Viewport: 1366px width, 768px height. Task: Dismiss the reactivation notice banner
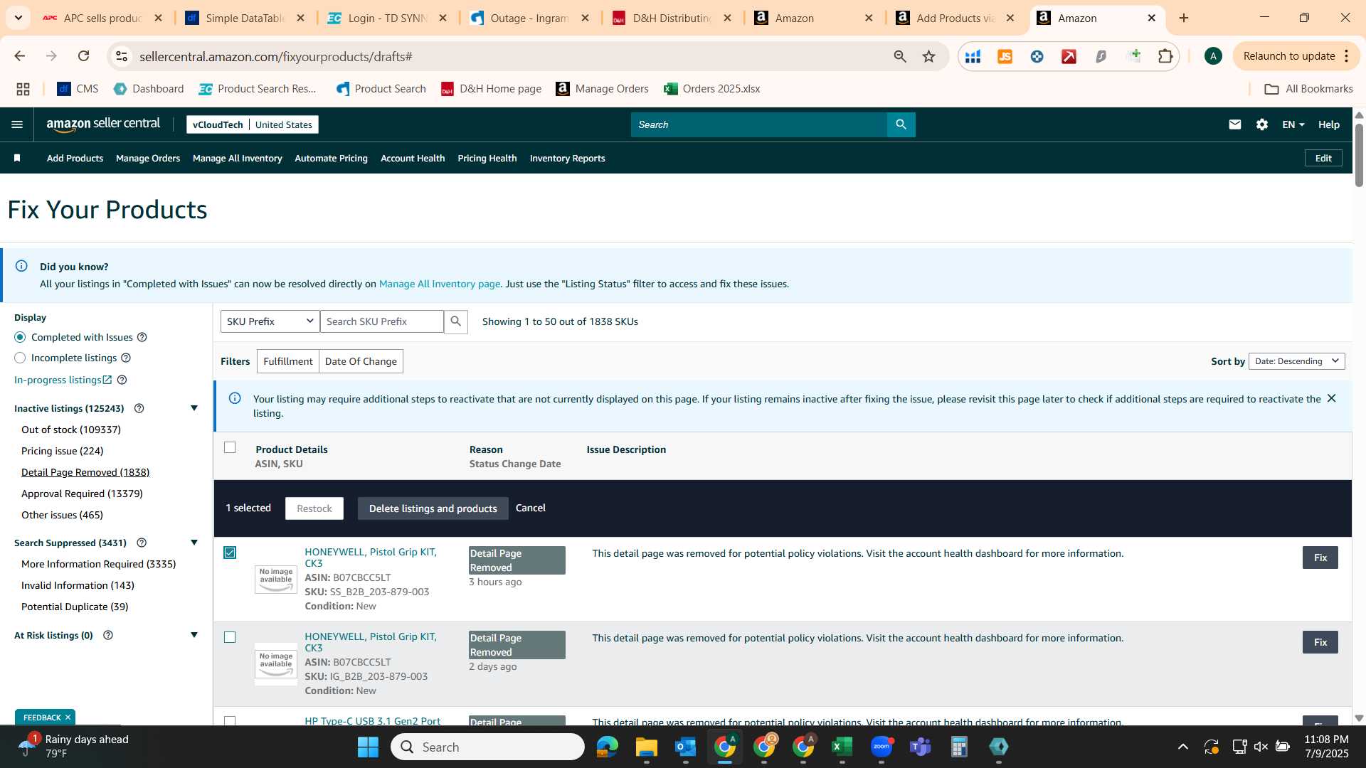pos(1331,398)
